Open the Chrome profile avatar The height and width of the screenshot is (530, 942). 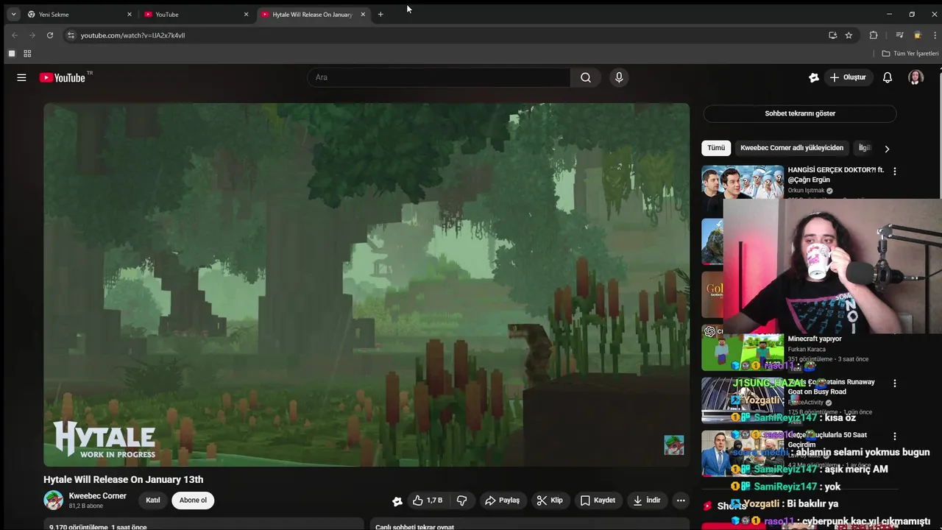click(918, 35)
